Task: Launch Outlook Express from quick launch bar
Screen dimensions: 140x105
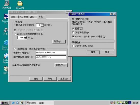Action: (17, 103)
